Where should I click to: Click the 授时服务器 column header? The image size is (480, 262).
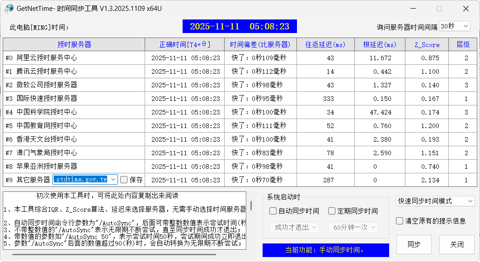74,44
